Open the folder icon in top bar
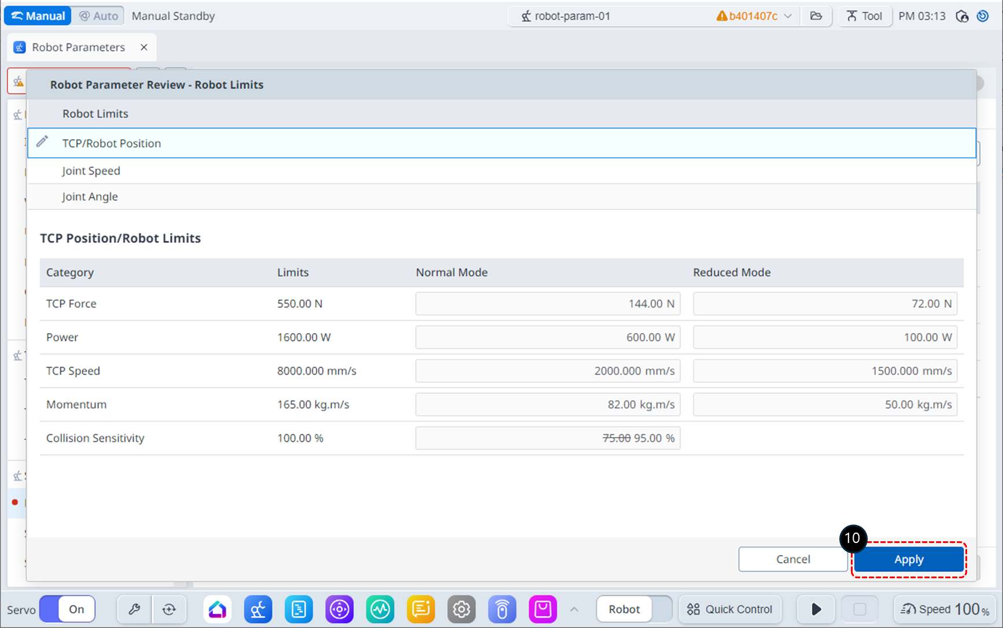Image resolution: width=1003 pixels, height=628 pixels. (816, 16)
